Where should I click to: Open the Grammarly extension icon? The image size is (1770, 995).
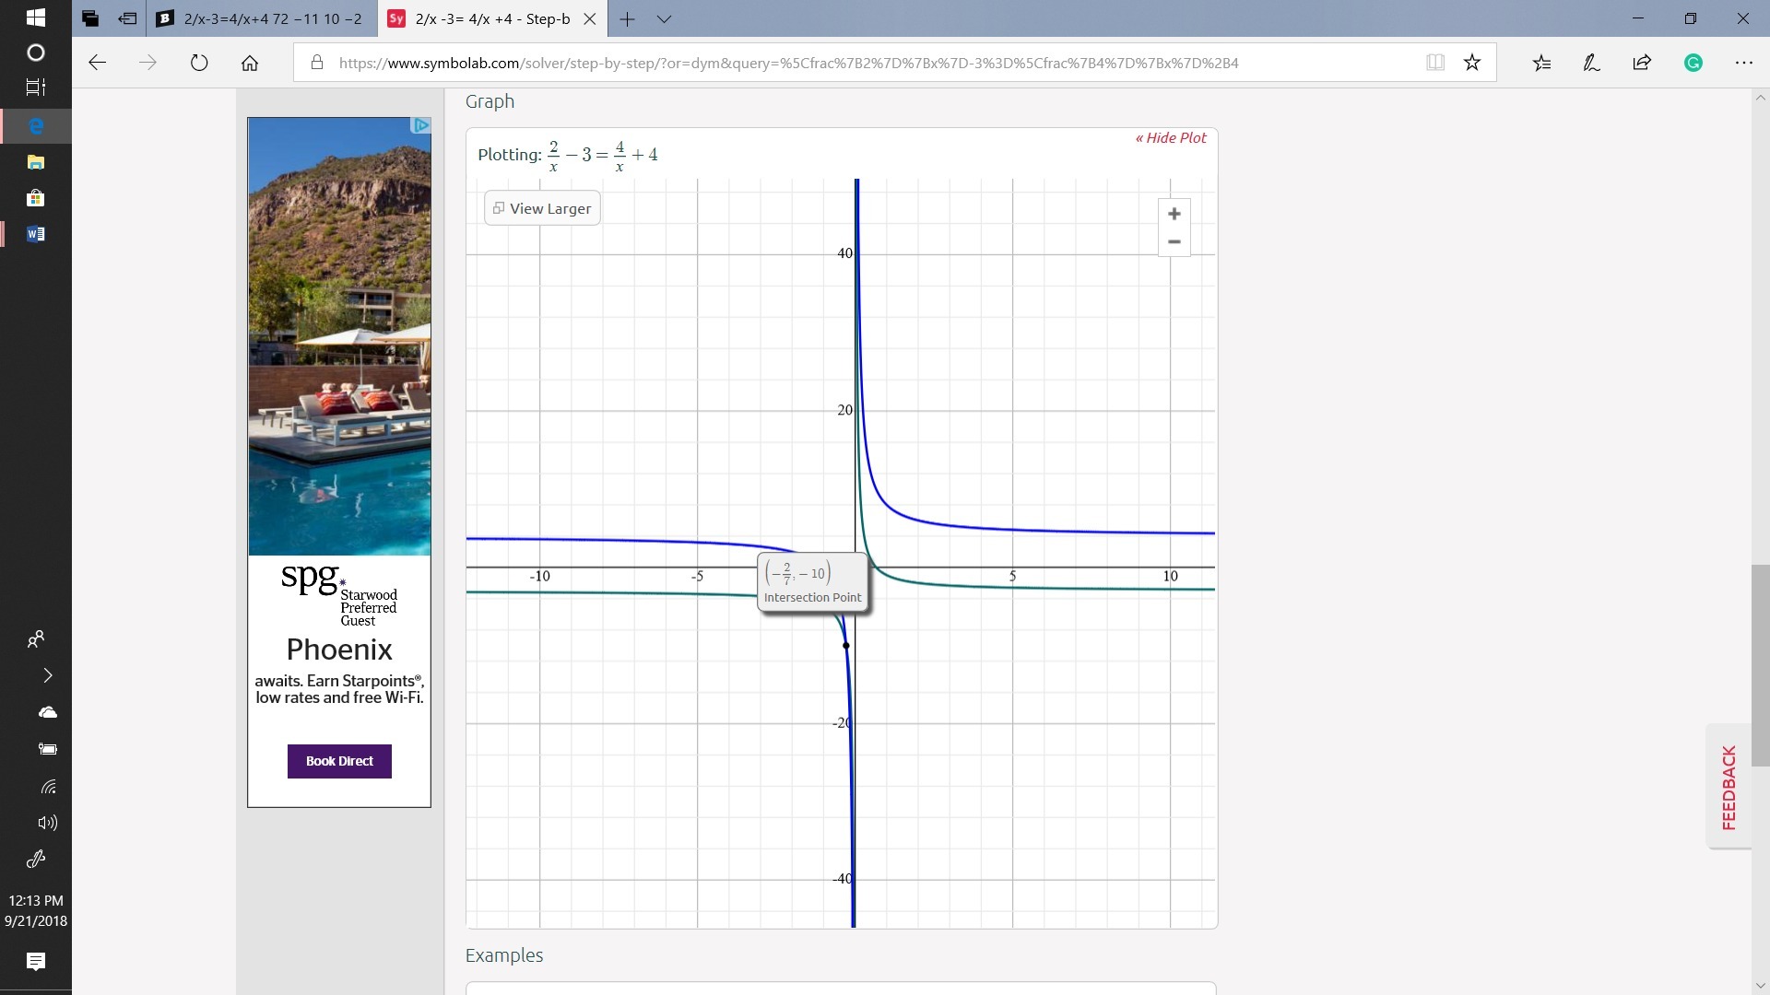point(1693,63)
